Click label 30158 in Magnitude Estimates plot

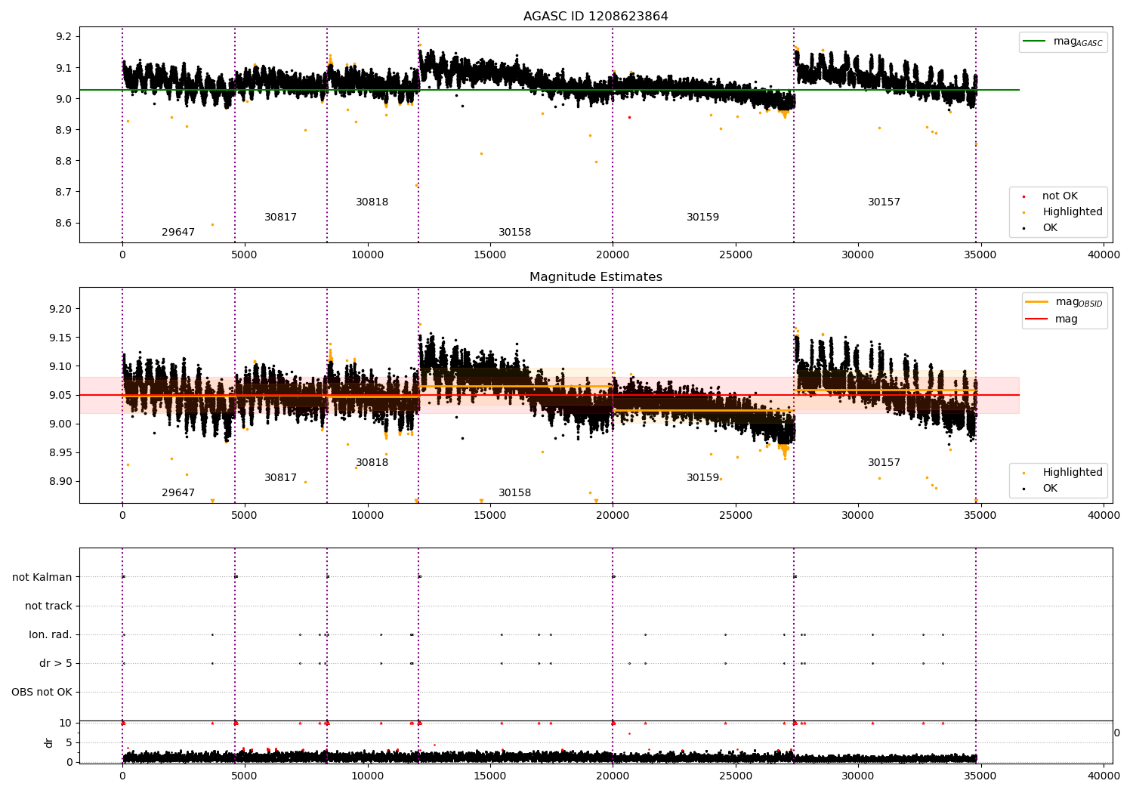tap(514, 493)
